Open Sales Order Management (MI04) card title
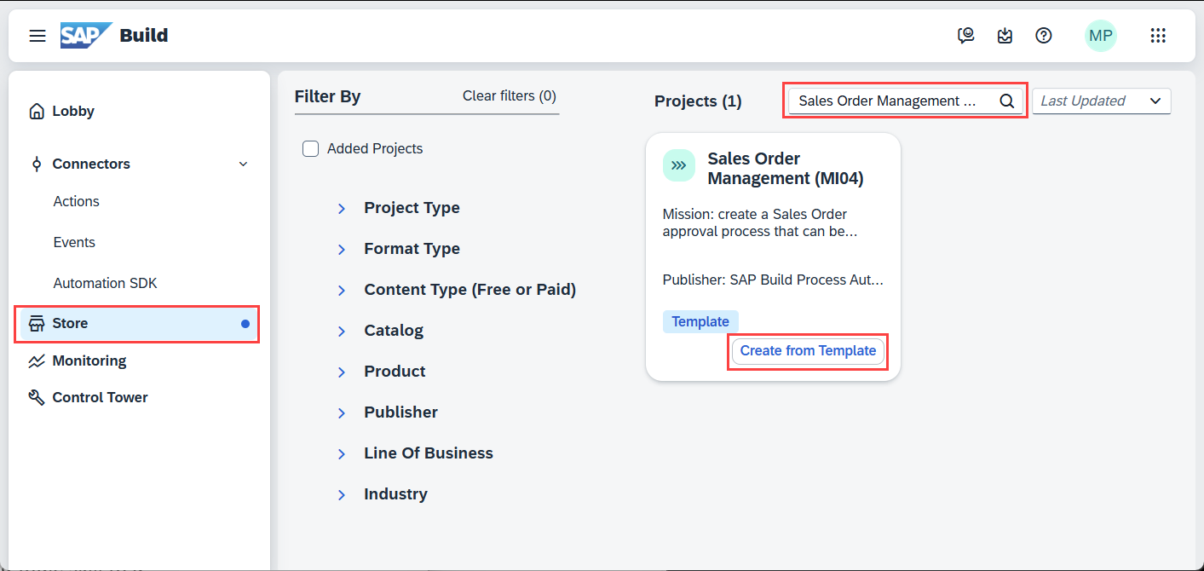 (x=786, y=169)
